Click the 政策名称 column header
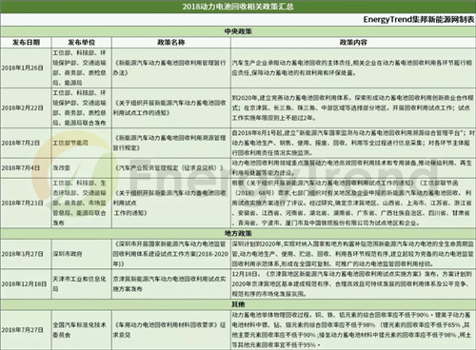Screen dimensions: 476x350 pos(171,42)
